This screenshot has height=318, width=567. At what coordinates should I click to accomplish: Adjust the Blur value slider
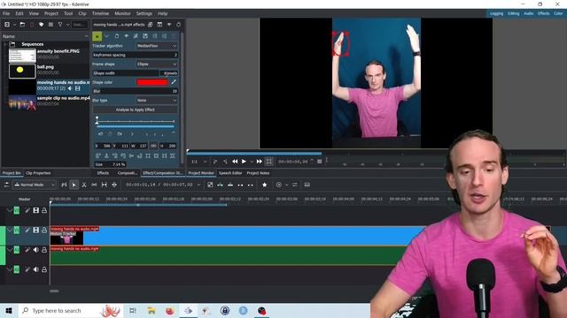135,91
